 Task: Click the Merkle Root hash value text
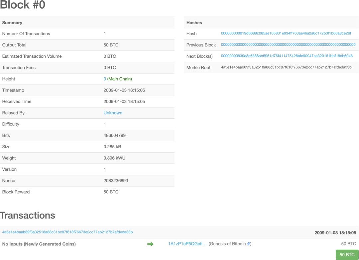click(x=286, y=67)
